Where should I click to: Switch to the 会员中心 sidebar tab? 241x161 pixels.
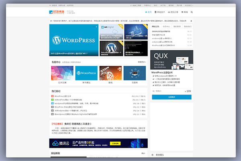[x=166, y=27]
